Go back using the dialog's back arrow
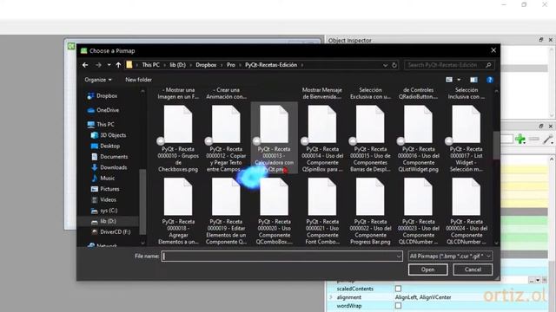556x312 pixels. point(85,65)
